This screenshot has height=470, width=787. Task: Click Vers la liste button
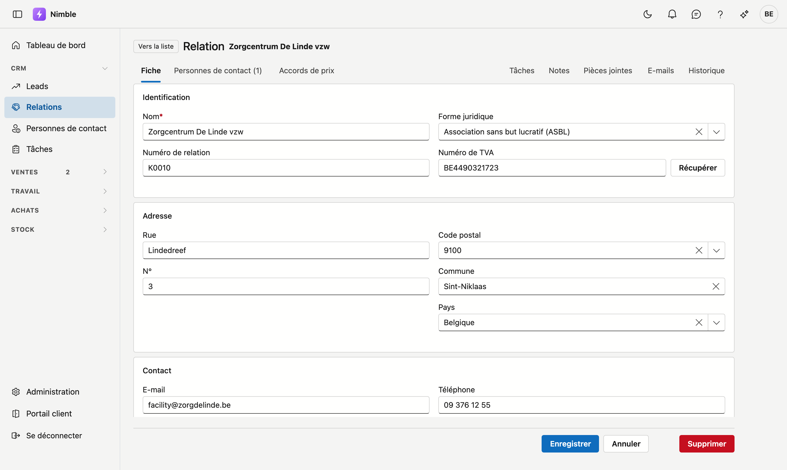(156, 46)
